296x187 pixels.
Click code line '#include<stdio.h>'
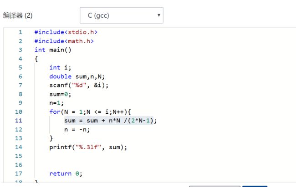click(66, 32)
